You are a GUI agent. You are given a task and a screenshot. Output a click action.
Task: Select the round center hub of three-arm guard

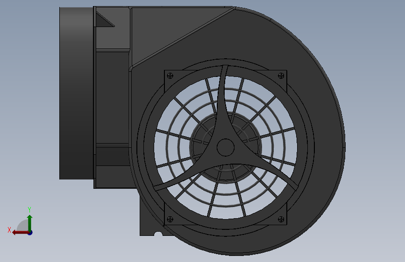click(x=226, y=147)
